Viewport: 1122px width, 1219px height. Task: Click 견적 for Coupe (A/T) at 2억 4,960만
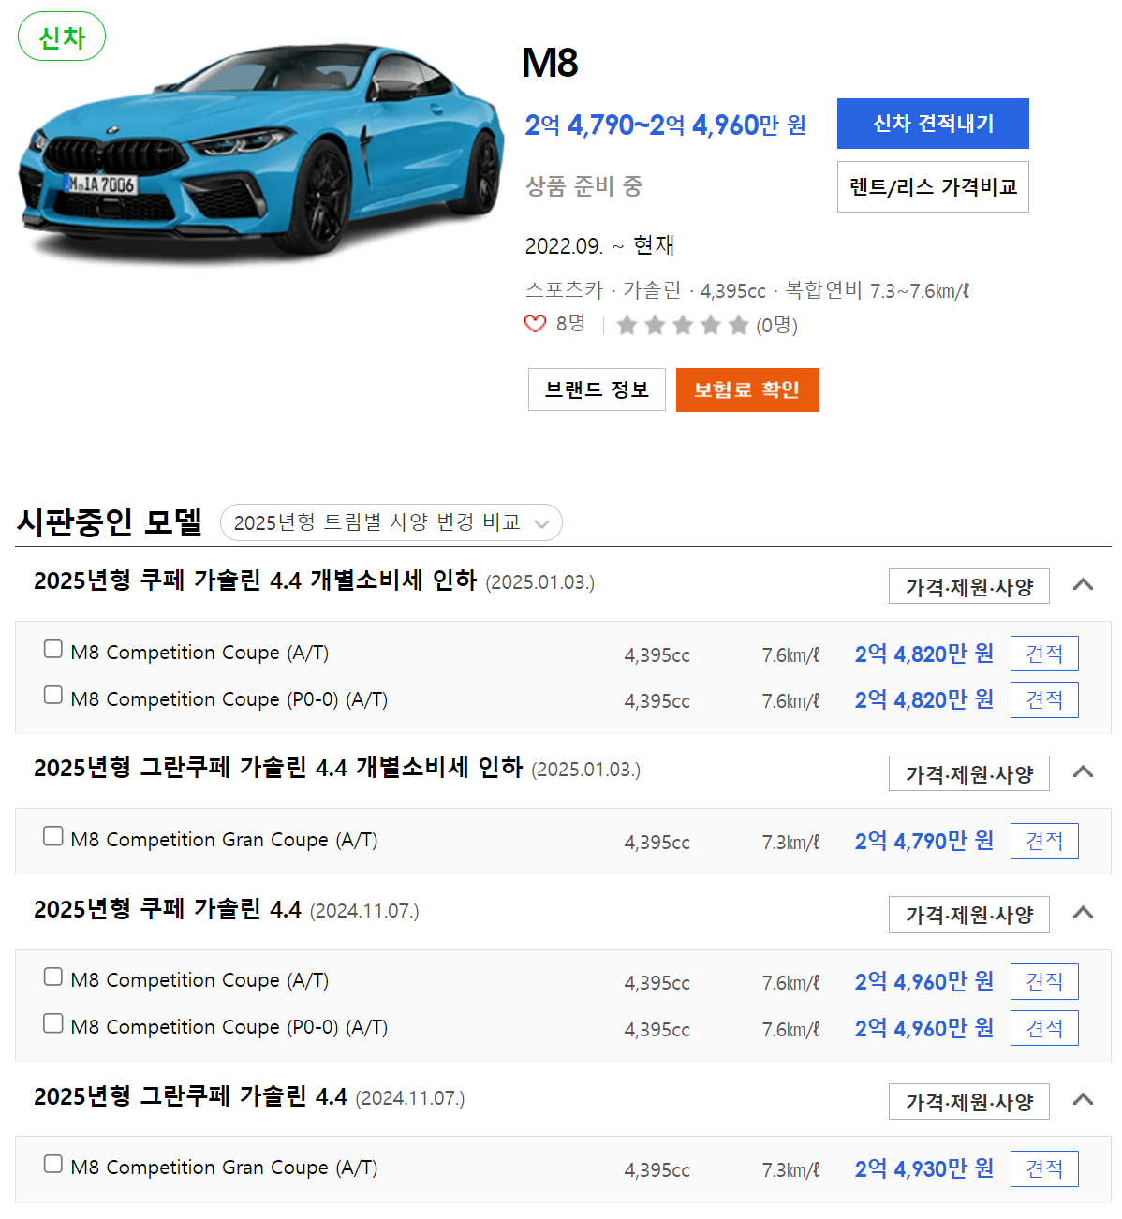[x=1044, y=981]
